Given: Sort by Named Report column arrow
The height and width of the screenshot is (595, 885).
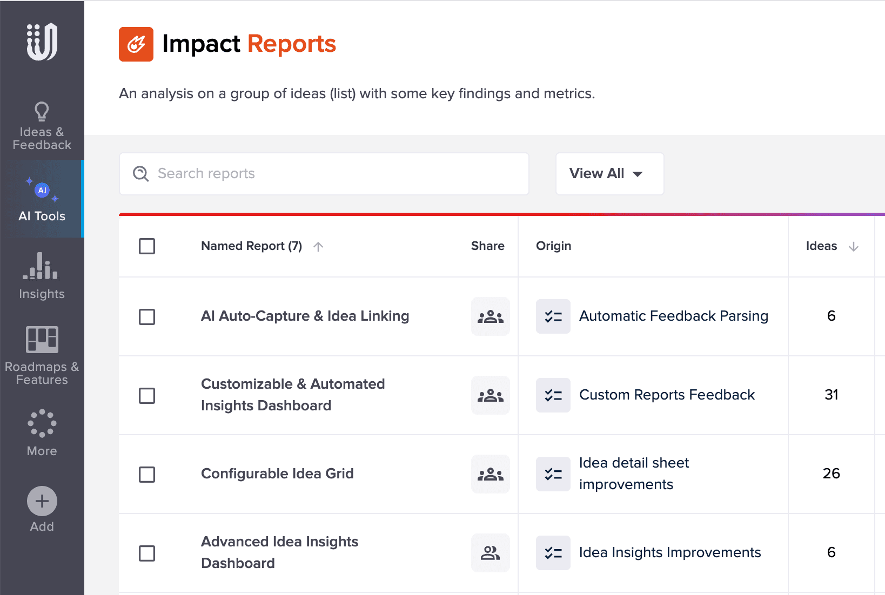Looking at the screenshot, I should [x=318, y=247].
